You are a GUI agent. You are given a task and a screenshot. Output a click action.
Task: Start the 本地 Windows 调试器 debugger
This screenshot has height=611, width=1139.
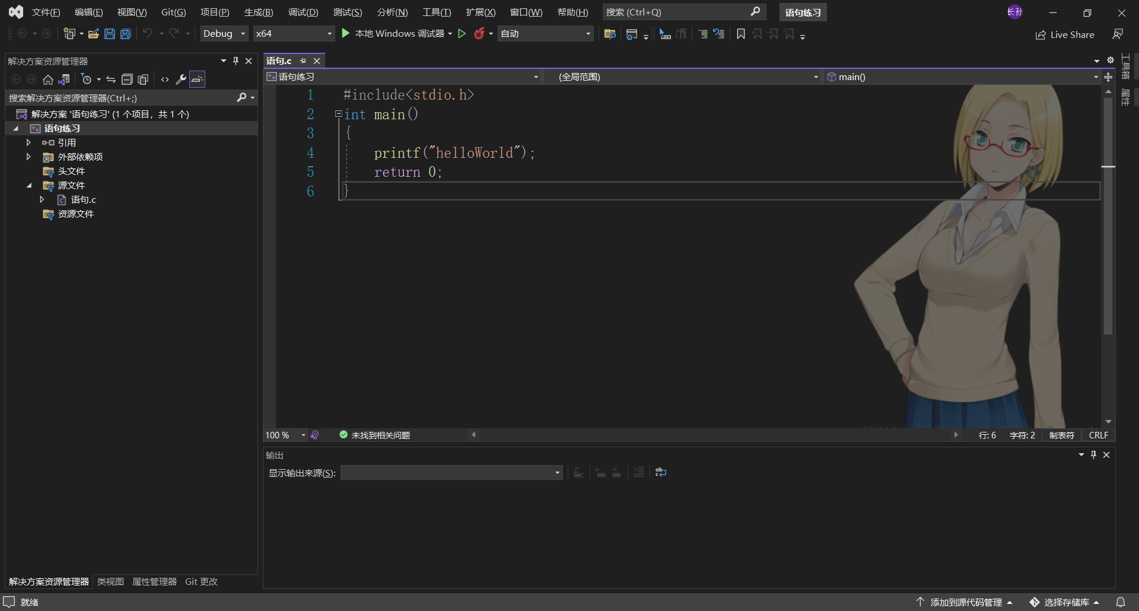coord(396,33)
